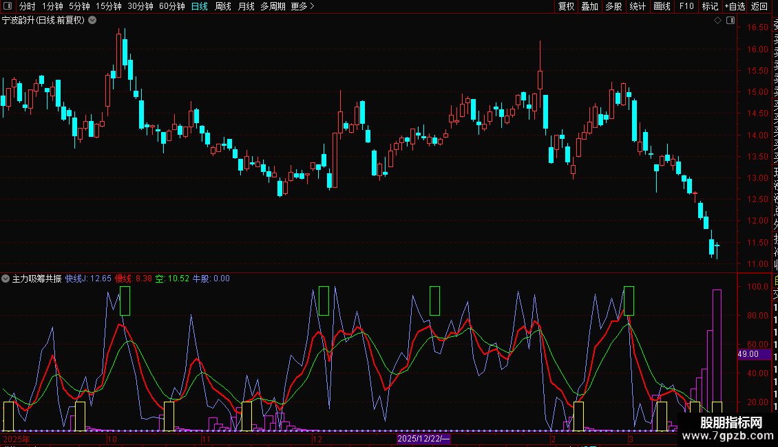The width and height of the screenshot is (778, 447).
Task: Expand the 更多 periods menu
Action: [302, 6]
